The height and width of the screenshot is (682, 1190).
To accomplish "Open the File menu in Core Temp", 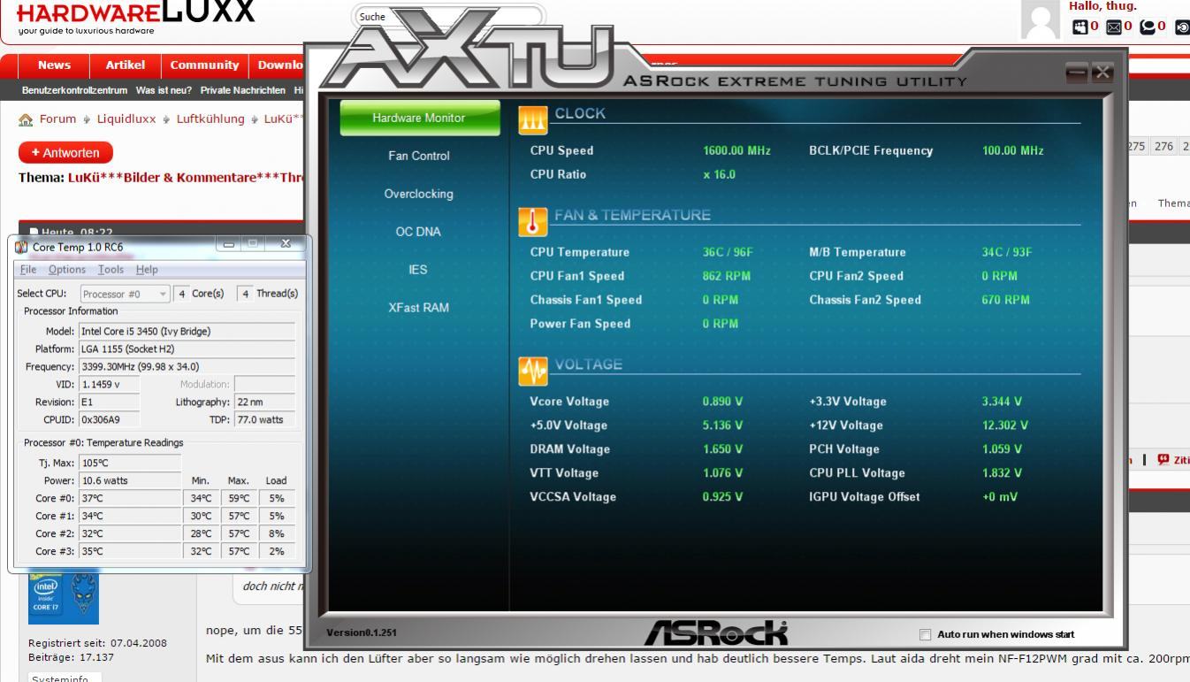I will tap(28, 270).
